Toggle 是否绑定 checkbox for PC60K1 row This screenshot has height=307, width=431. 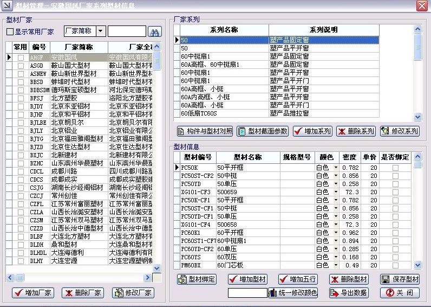(395, 233)
